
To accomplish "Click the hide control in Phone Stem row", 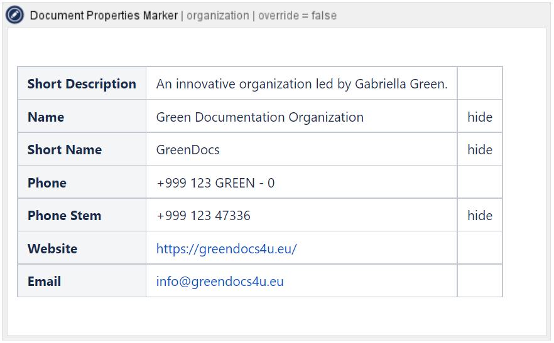I will click(479, 216).
